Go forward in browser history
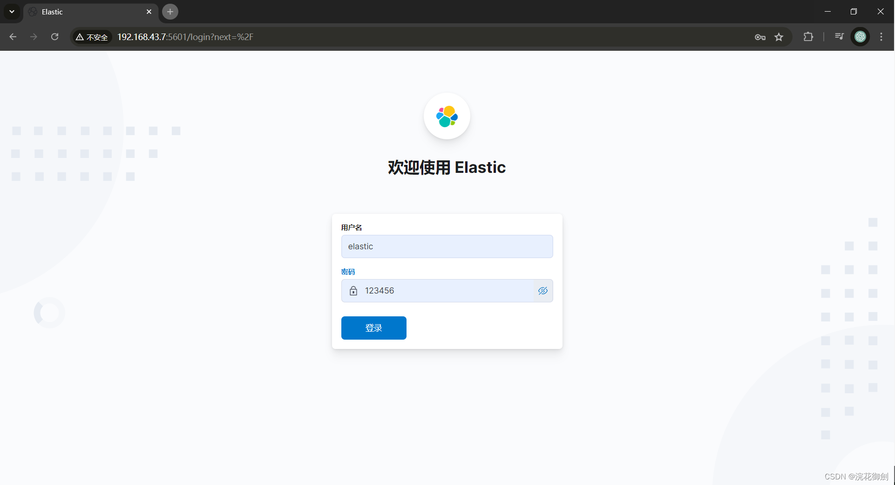Image resolution: width=895 pixels, height=485 pixels. 34,37
